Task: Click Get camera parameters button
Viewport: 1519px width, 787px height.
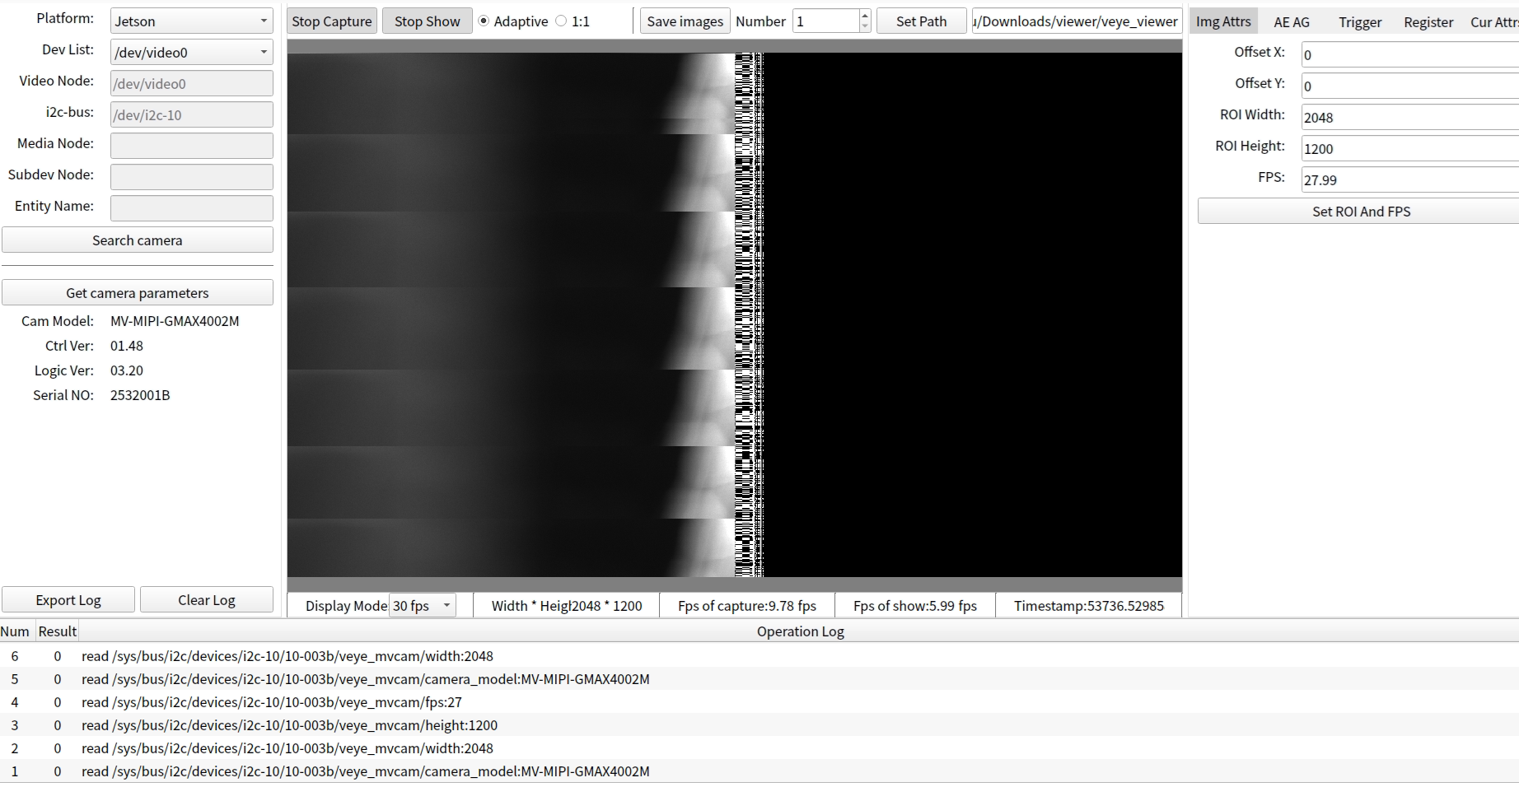Action: click(x=138, y=293)
